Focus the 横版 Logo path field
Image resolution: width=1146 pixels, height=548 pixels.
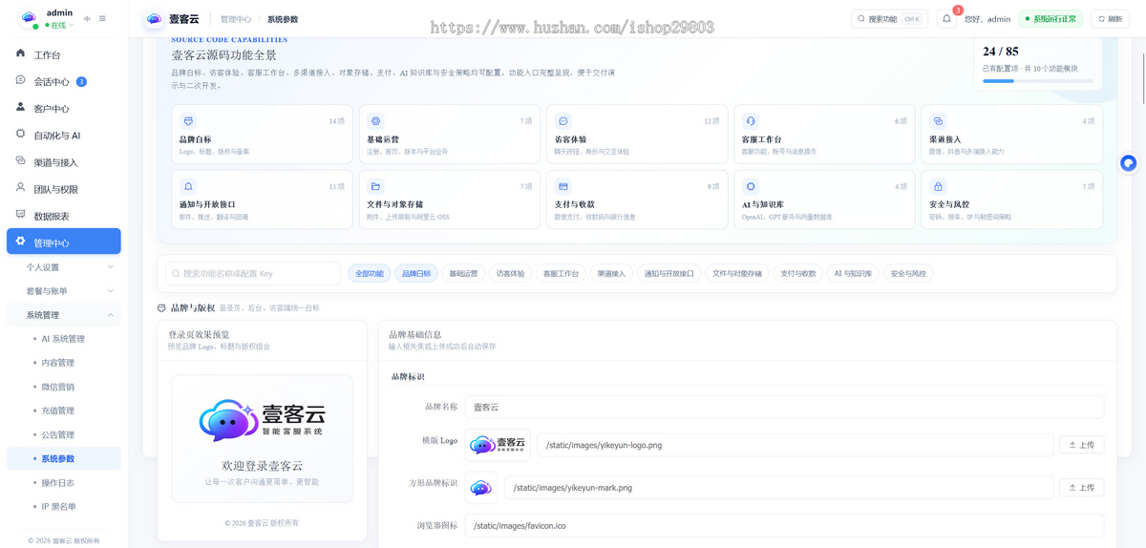point(795,445)
